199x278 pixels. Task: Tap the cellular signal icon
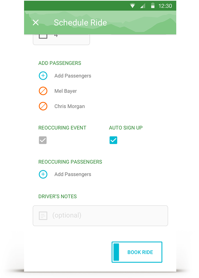(143, 6)
